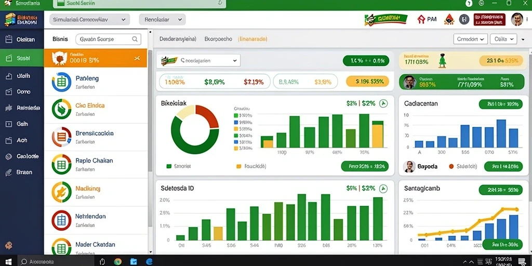
Task: Open the Renciadar dropdown
Action: pos(162,20)
